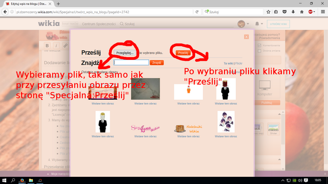Select the anime characters group thumbnail
328x184 pixels.
click(x=226, y=122)
